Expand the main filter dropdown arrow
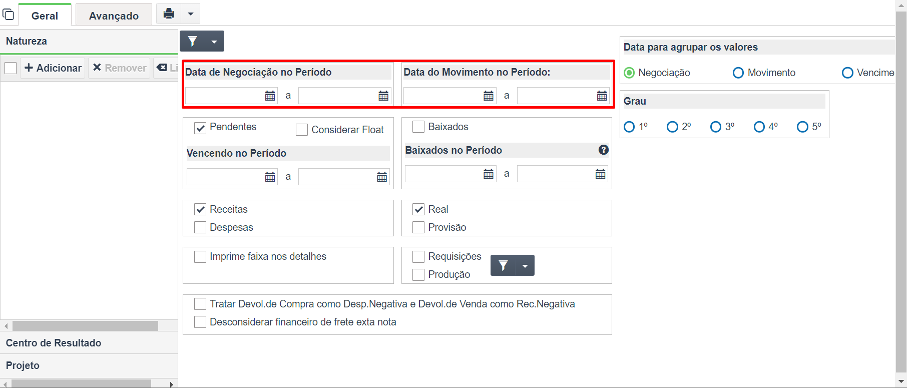This screenshot has height=388, width=907. (214, 41)
